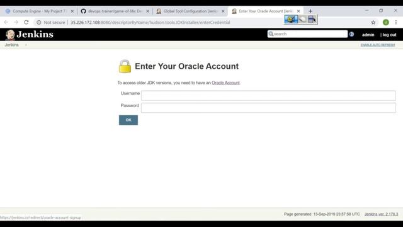Viewport: 403px width, 227px height.
Task: Click the Jenkins logo in the header
Action: tap(30, 35)
